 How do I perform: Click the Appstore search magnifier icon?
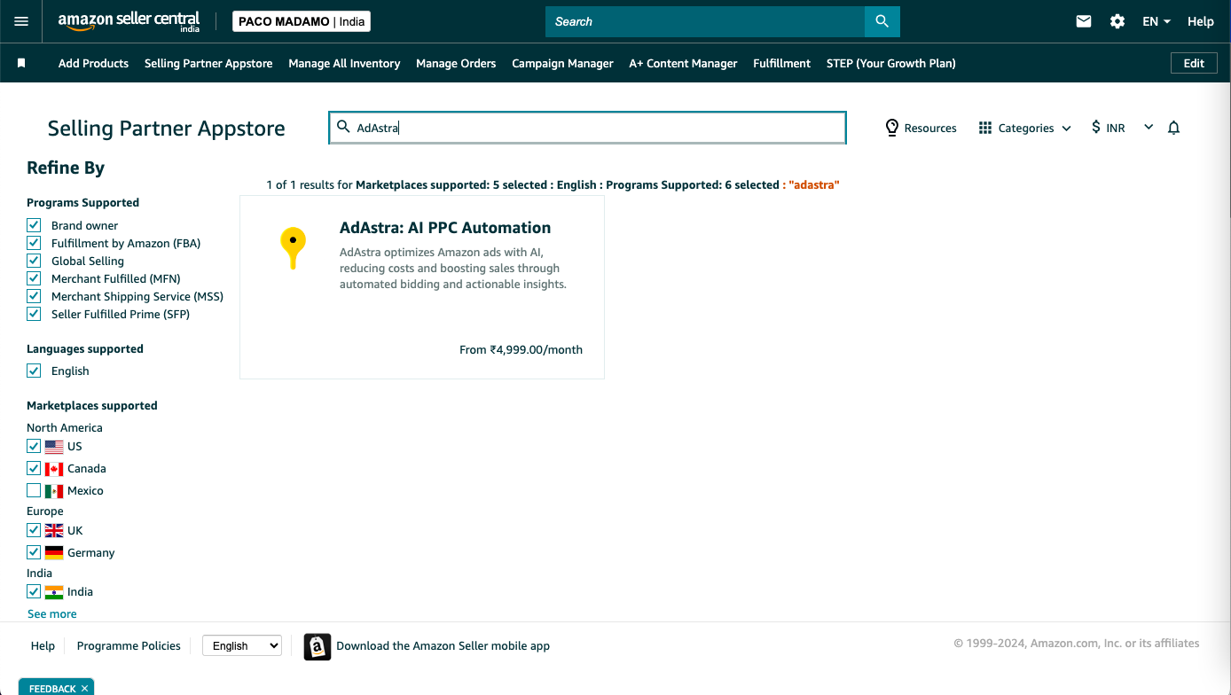coord(343,127)
